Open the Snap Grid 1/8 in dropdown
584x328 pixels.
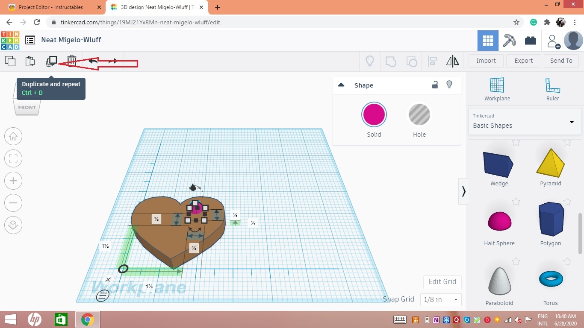(441, 299)
